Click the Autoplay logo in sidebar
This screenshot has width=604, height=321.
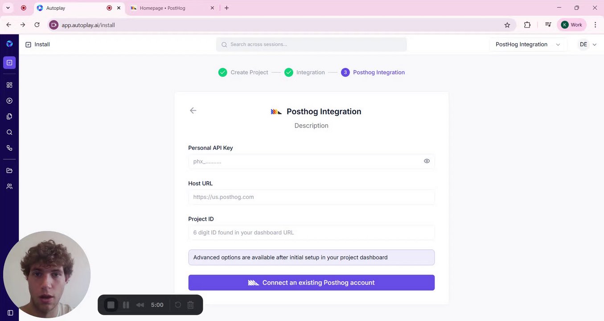coord(9,44)
